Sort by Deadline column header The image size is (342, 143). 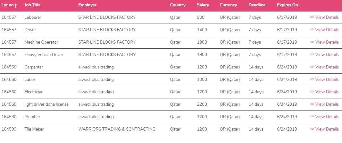pyautogui.click(x=257, y=5)
